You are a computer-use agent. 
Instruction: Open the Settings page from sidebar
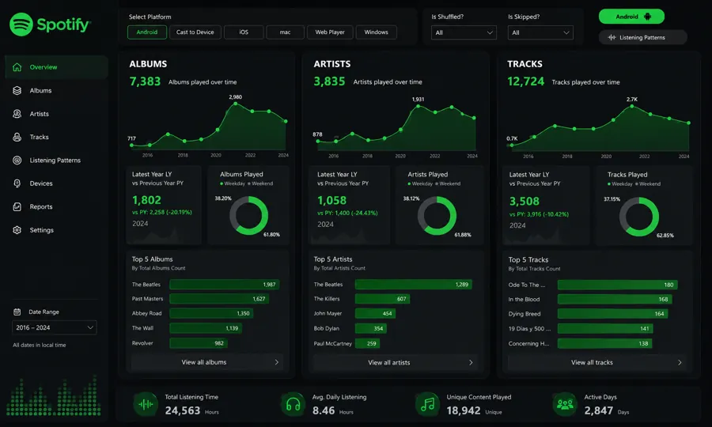(x=57, y=230)
